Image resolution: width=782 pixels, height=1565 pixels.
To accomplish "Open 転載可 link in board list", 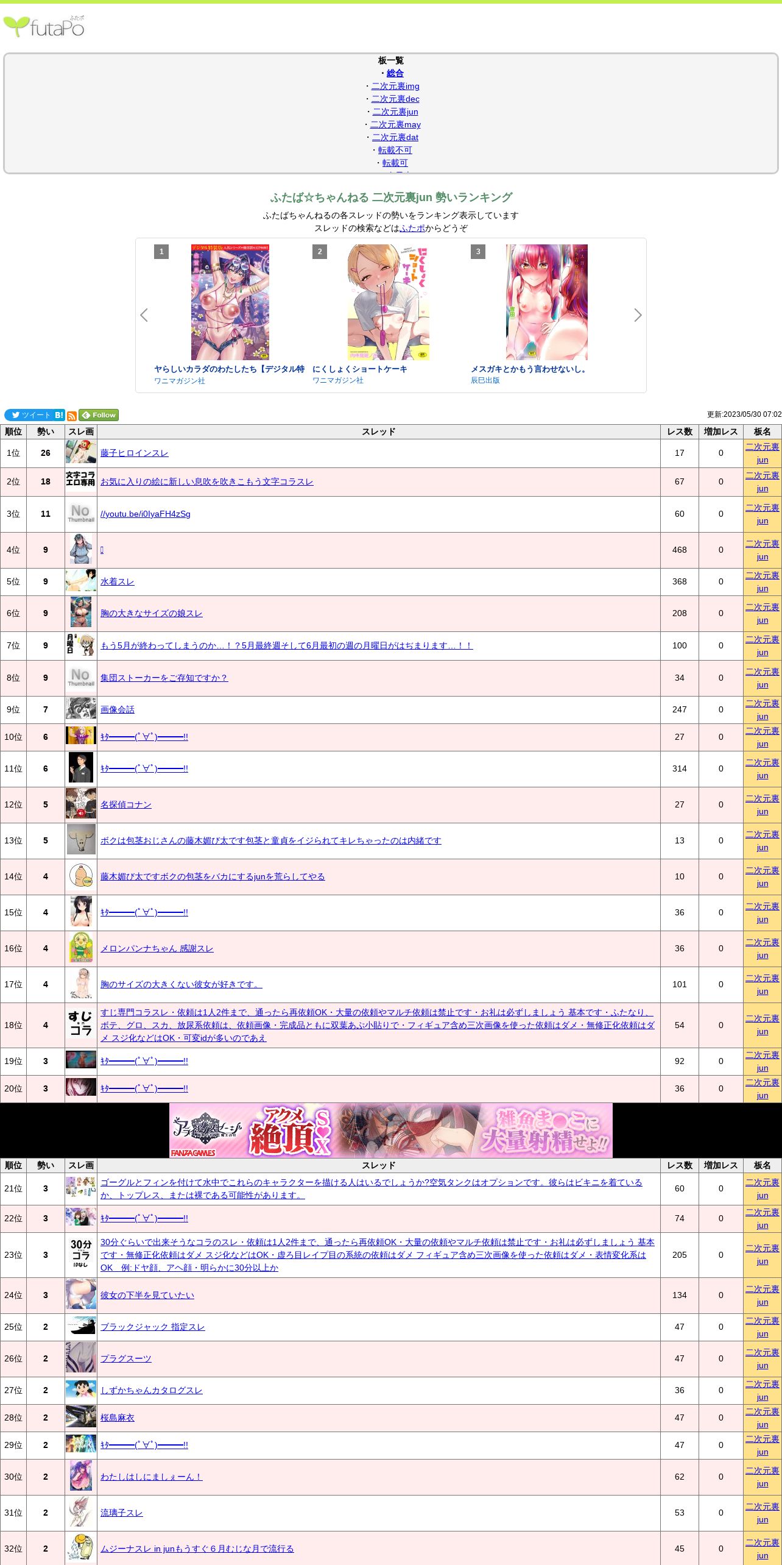I will (x=395, y=163).
